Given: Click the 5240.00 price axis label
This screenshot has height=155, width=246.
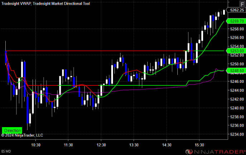Looking at the screenshot, I should pos(237,108).
